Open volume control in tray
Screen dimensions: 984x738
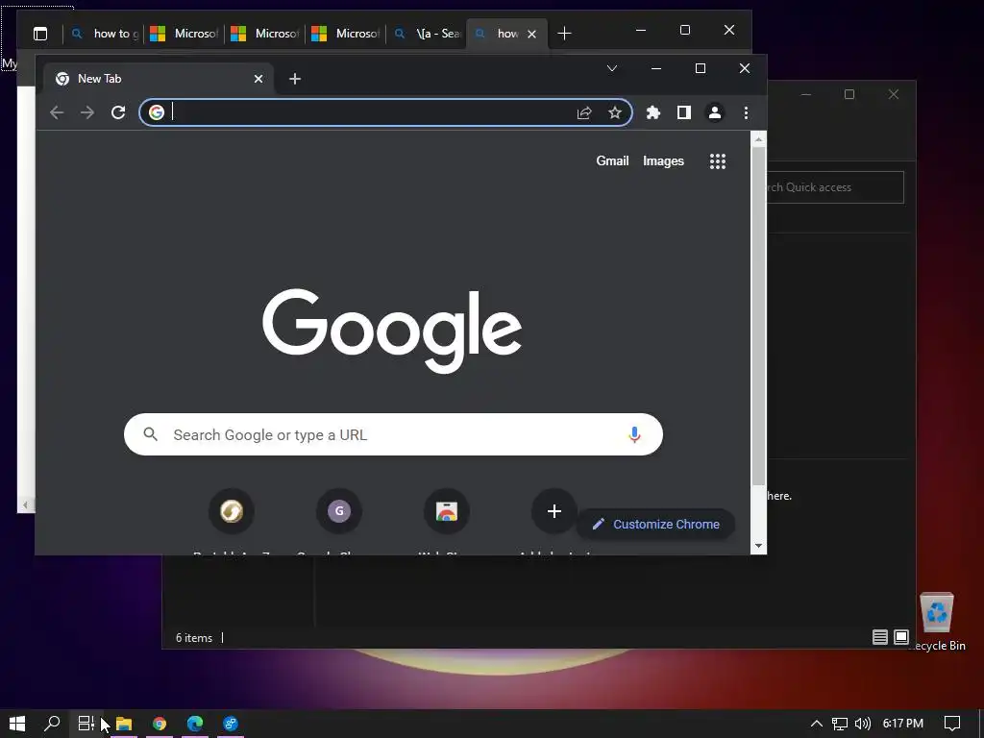tap(863, 724)
